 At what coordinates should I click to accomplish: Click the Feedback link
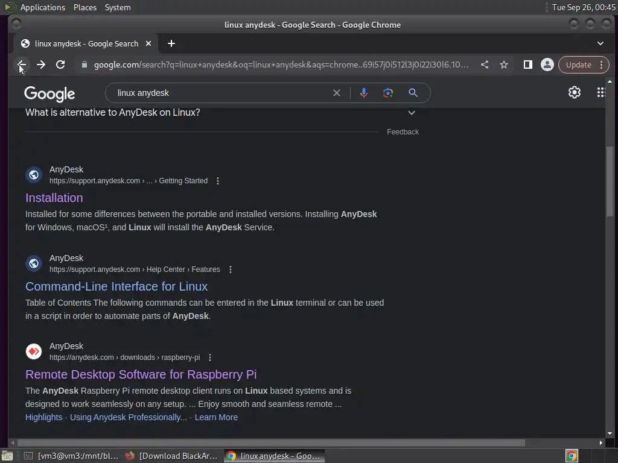pyautogui.click(x=403, y=132)
